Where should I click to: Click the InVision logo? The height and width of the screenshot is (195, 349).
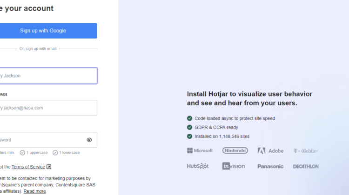(234, 166)
